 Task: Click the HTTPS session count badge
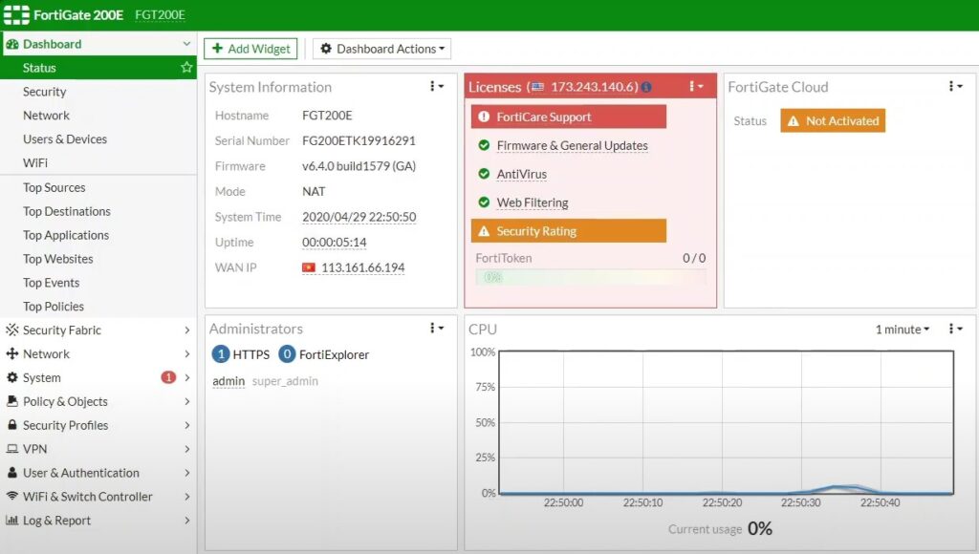(x=221, y=354)
